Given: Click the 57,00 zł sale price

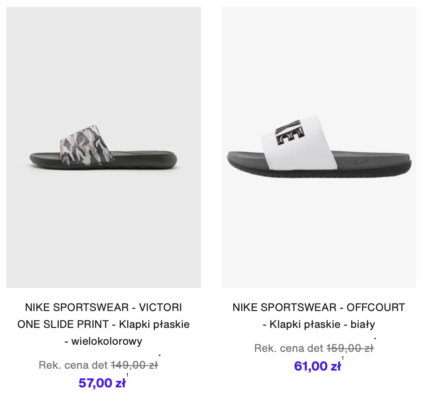Looking at the screenshot, I should point(102,383).
